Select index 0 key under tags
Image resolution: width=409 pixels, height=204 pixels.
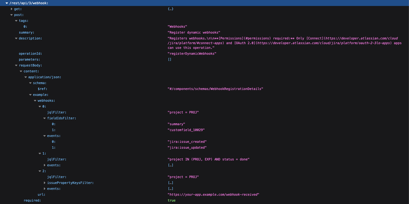(x=25, y=27)
